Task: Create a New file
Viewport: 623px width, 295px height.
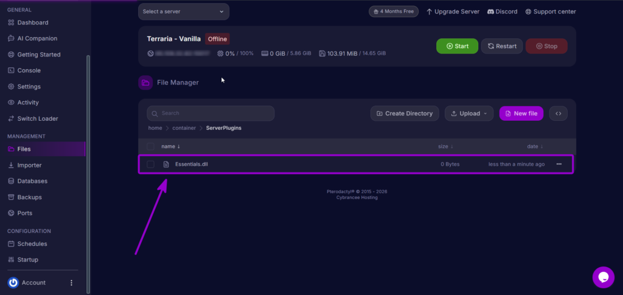Action: (521, 114)
